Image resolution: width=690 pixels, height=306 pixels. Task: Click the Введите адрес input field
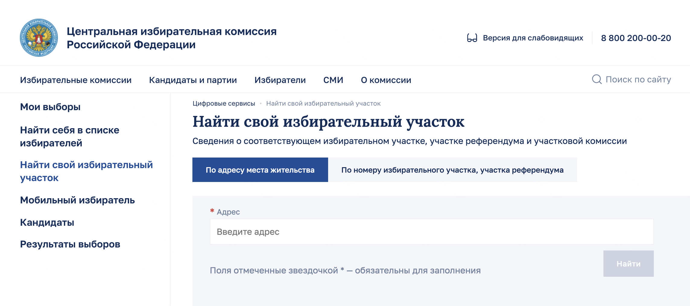pos(432,231)
